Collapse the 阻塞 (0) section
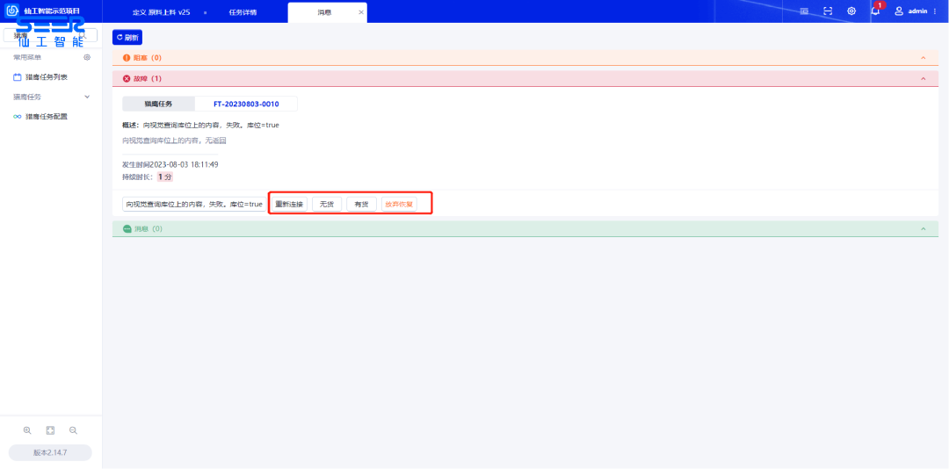The height and width of the screenshot is (469, 949). (923, 58)
